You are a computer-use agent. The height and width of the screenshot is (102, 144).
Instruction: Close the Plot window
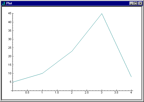click(140, 3)
